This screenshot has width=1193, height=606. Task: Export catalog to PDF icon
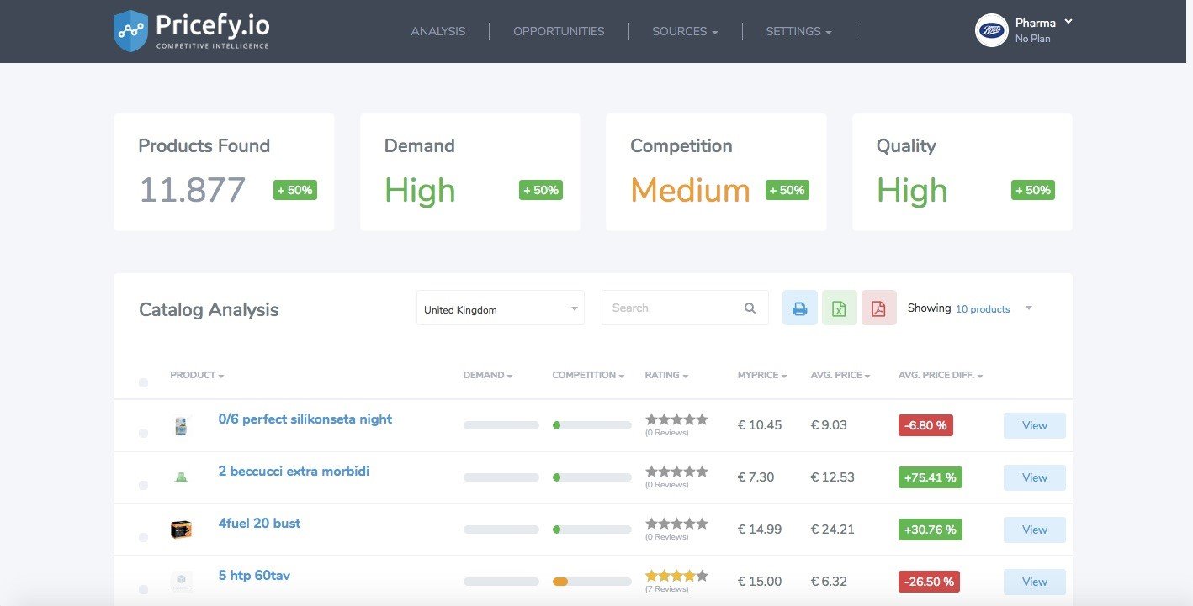tap(878, 308)
